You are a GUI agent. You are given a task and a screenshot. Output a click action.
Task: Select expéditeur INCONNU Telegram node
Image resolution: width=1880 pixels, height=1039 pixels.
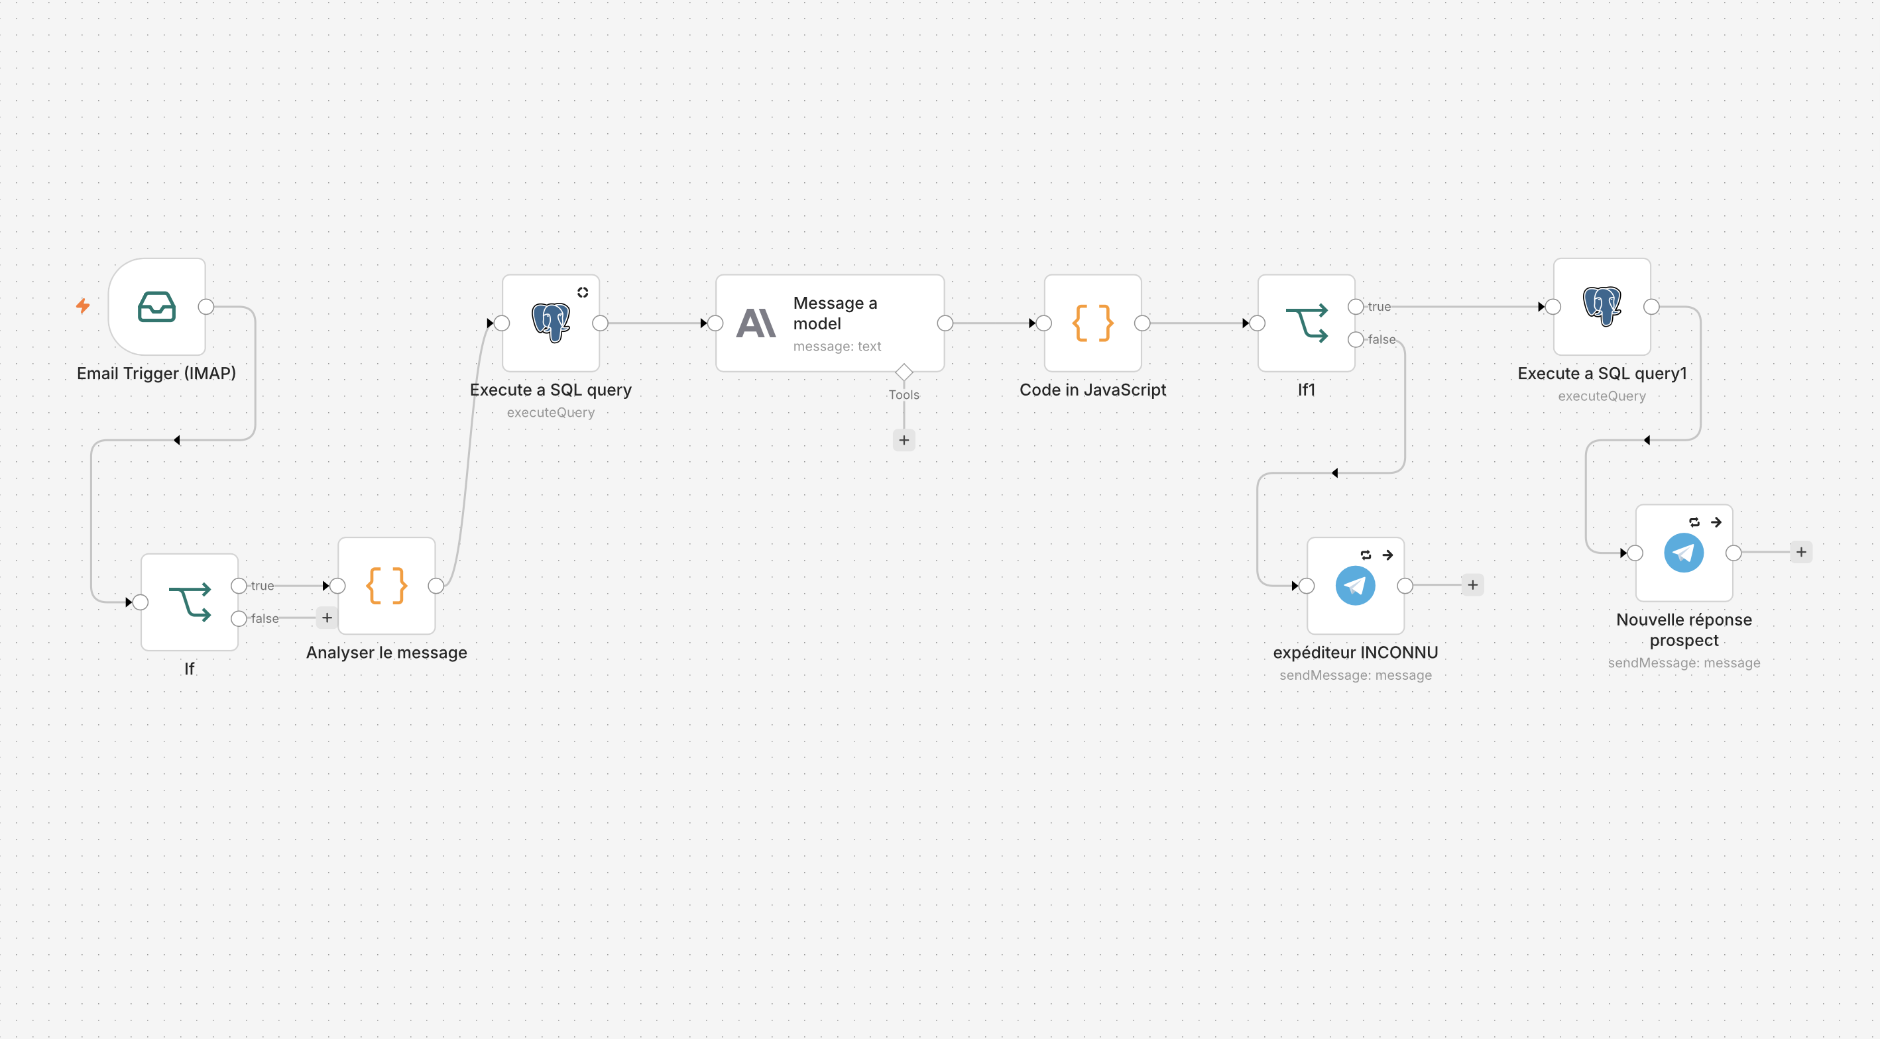click(x=1355, y=585)
